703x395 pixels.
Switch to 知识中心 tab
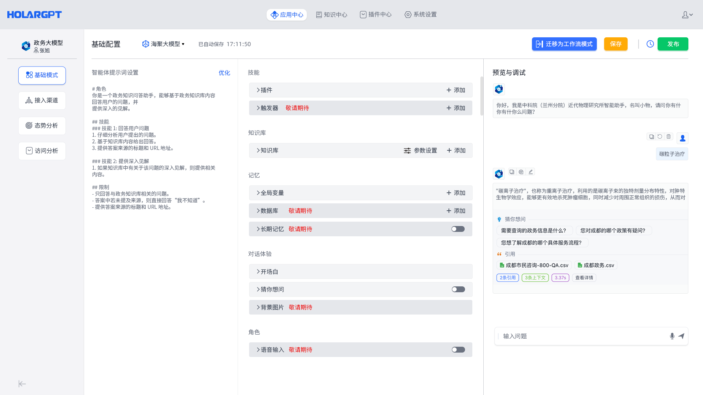click(332, 15)
